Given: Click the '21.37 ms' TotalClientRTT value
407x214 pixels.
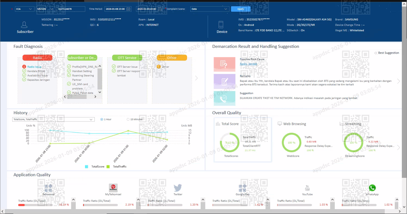Looking at the screenshot, I should 250,150.
